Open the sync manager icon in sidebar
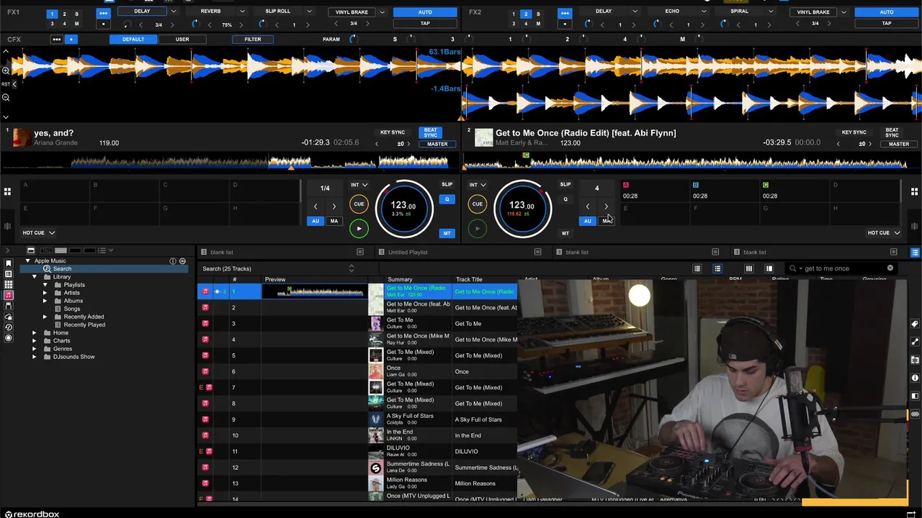Viewport: 922px width, 518px height. [9, 327]
